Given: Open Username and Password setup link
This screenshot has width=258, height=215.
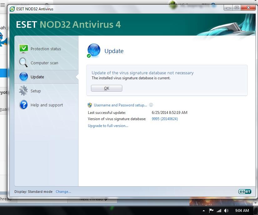Looking at the screenshot, I should (x=120, y=105).
